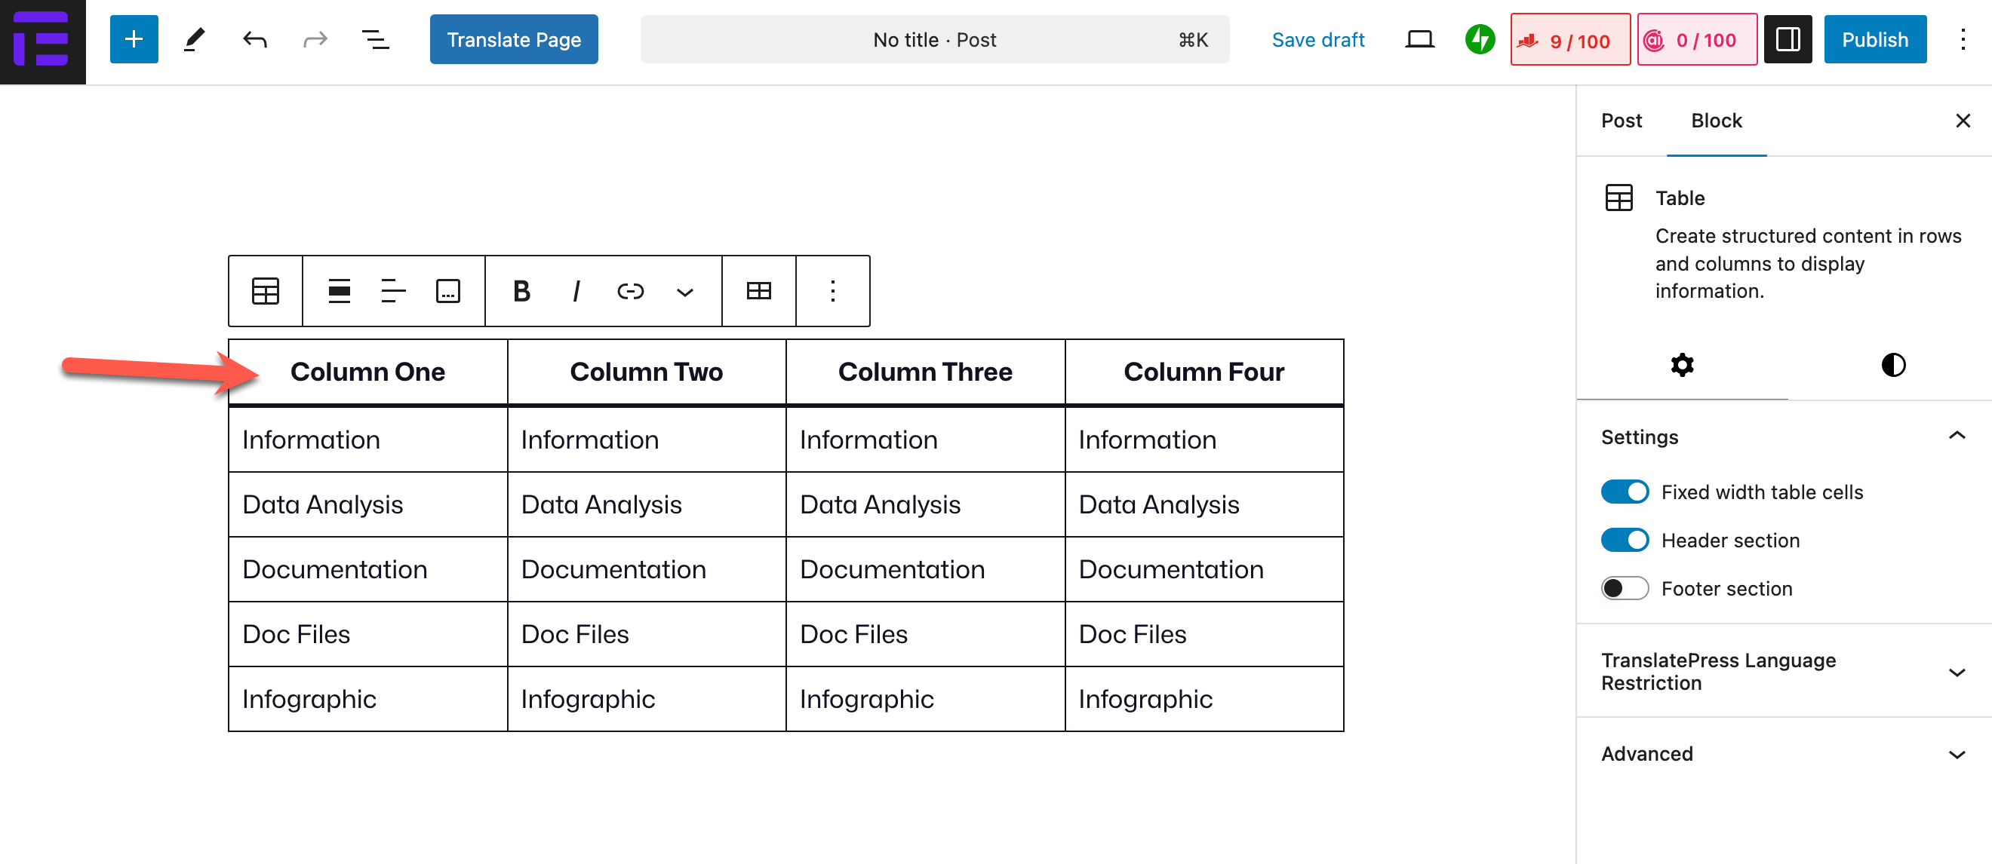Click the Table icon in sidebar block card

[1618, 198]
